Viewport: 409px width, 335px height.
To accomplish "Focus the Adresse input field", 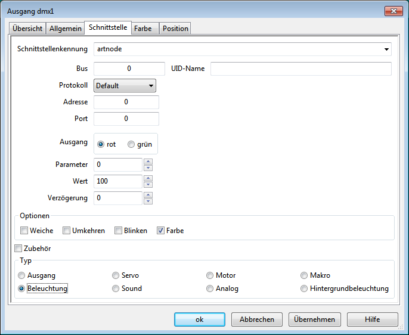I will pyautogui.click(x=126, y=102).
